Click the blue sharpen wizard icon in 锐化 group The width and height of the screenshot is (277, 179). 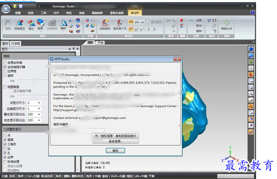[209, 21]
